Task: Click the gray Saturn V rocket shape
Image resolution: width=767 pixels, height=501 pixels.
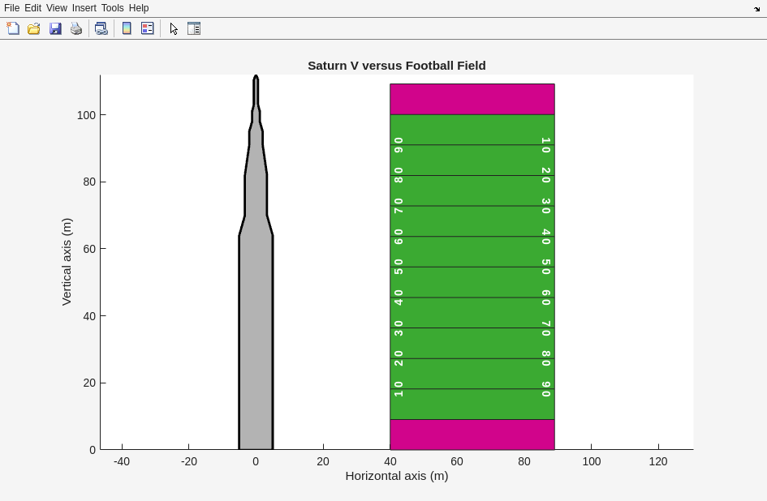Action: (256, 324)
